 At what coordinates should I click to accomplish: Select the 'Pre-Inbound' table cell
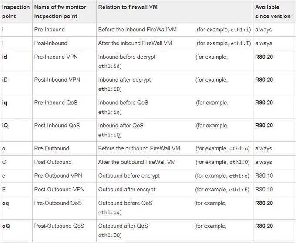(50, 30)
